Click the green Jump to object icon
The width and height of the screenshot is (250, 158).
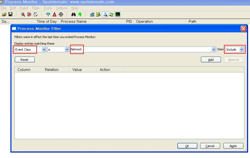(80, 15)
